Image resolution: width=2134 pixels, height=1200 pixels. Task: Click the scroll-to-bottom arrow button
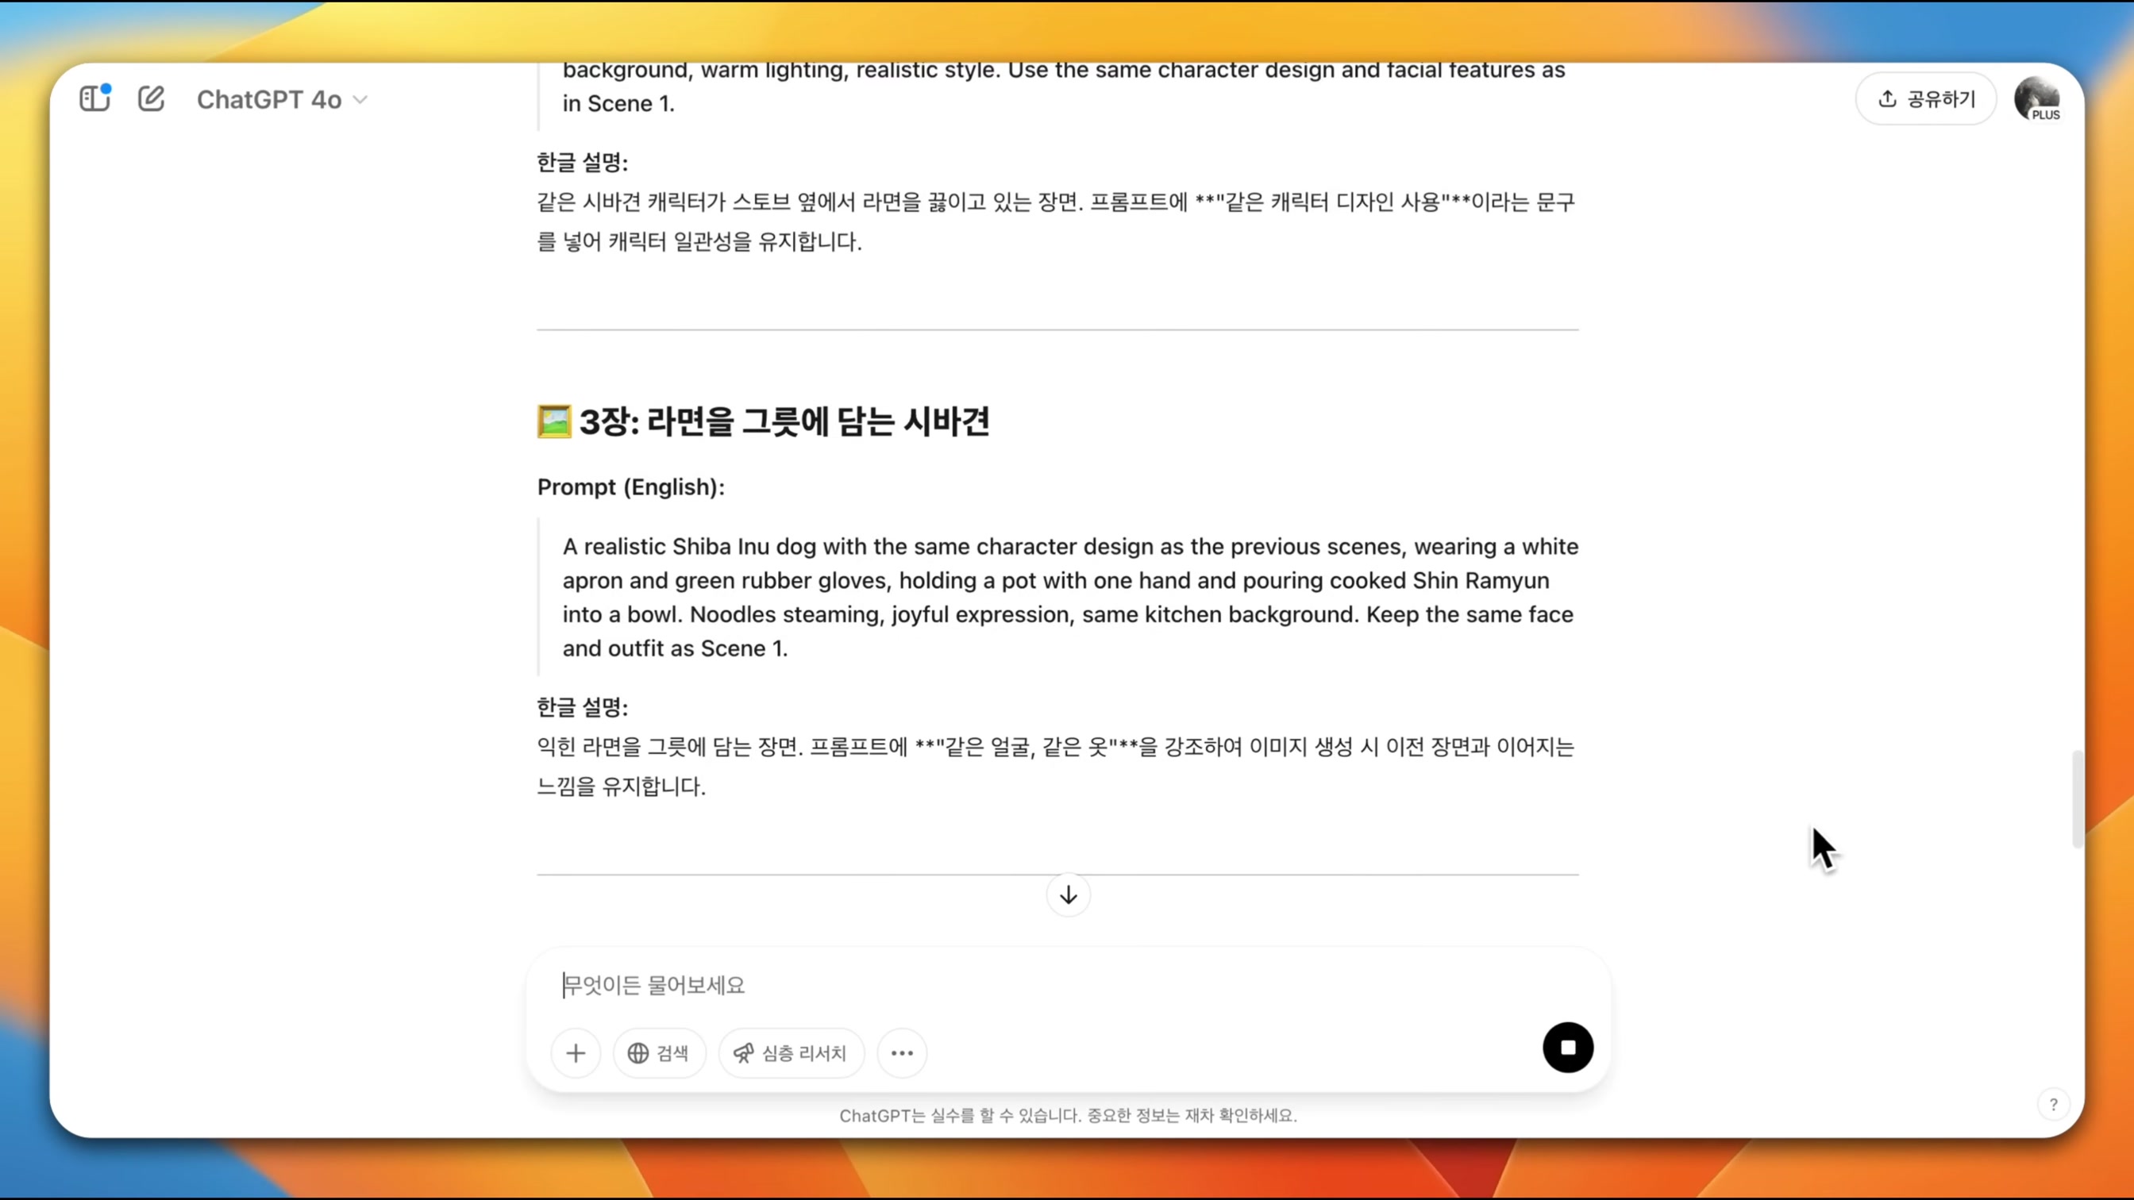1068,894
